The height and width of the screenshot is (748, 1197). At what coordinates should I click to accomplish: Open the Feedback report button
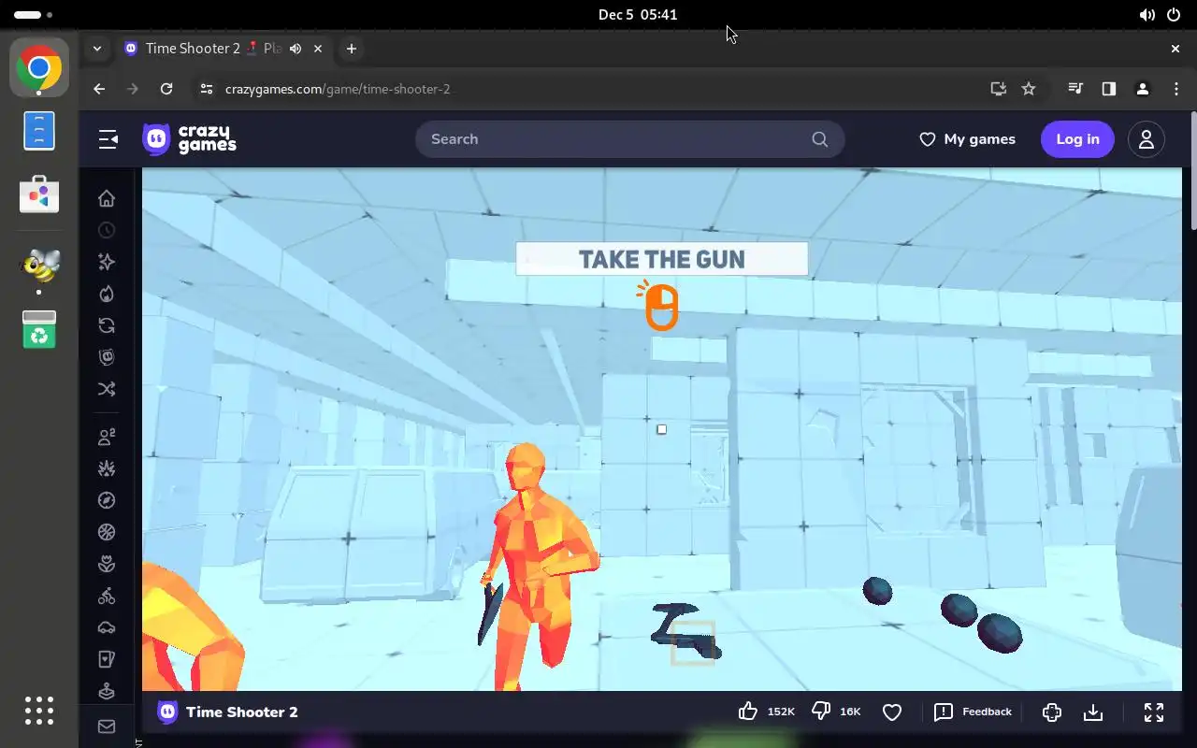[973, 712]
